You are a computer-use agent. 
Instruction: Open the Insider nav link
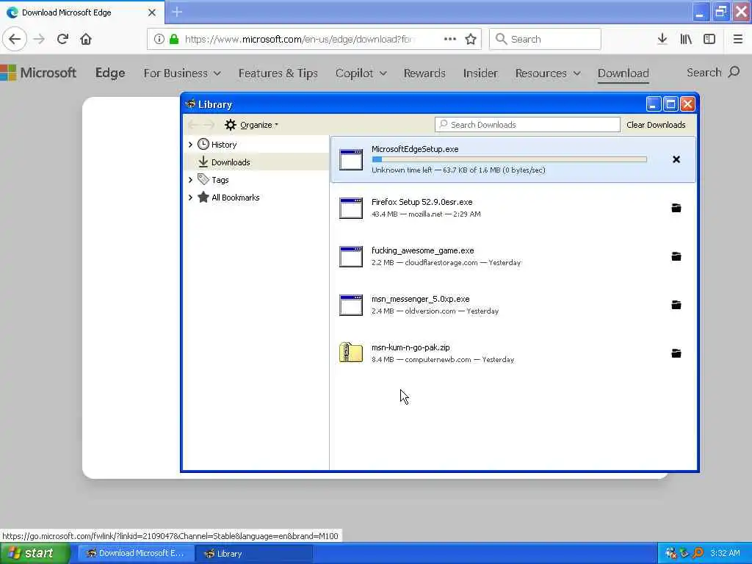tap(480, 73)
